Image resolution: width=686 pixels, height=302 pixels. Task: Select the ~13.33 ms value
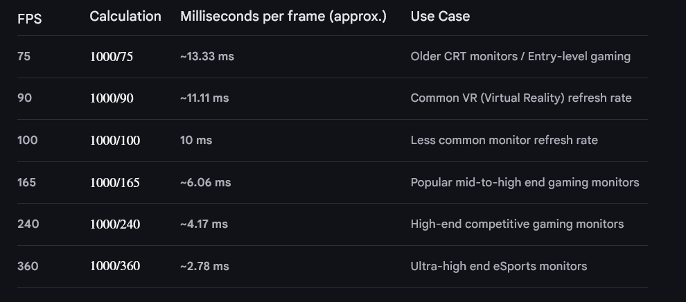207,56
